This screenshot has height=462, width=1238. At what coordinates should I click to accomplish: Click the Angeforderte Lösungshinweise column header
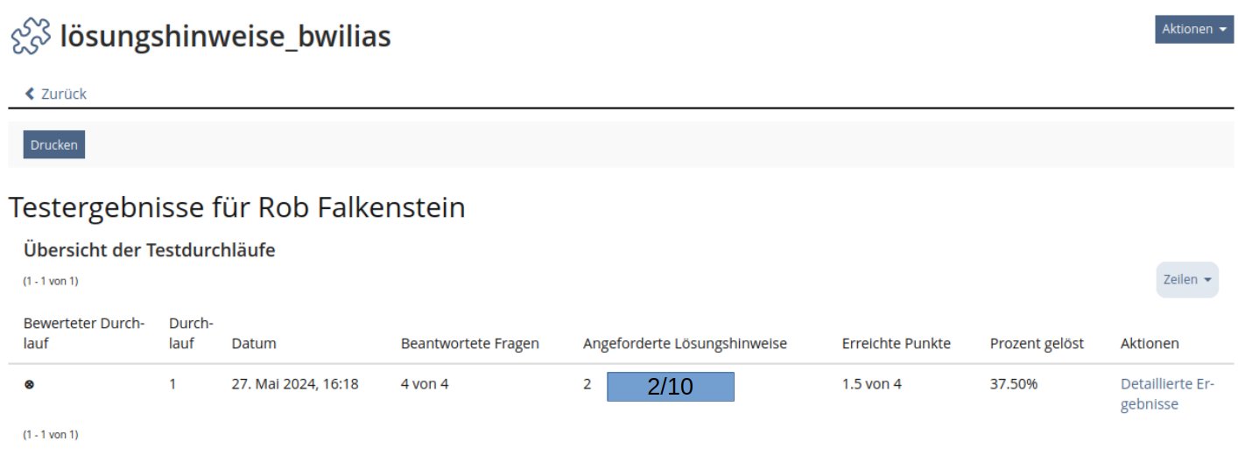click(x=685, y=344)
